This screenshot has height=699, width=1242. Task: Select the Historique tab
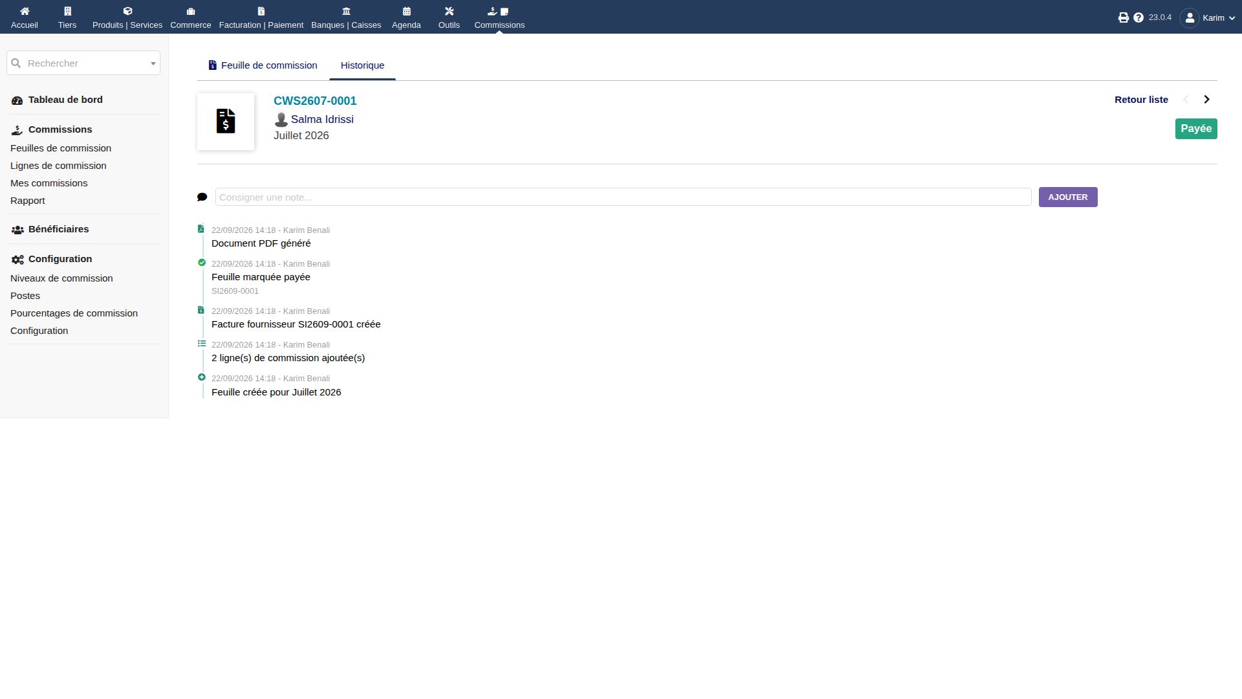(x=362, y=65)
